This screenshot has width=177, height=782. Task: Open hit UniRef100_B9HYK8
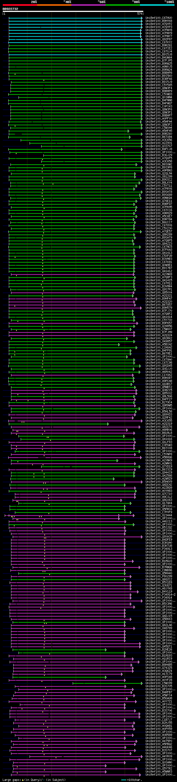point(159,21)
